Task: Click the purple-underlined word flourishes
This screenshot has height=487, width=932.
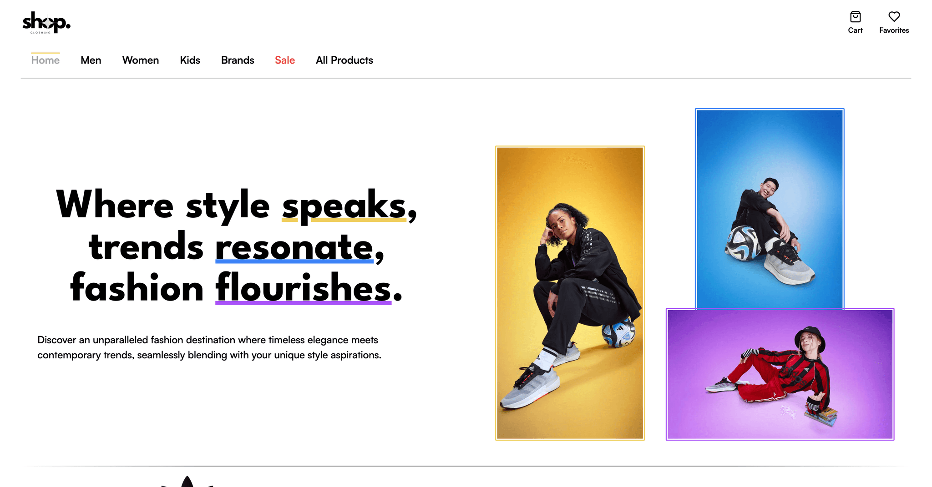Action: pos(303,287)
